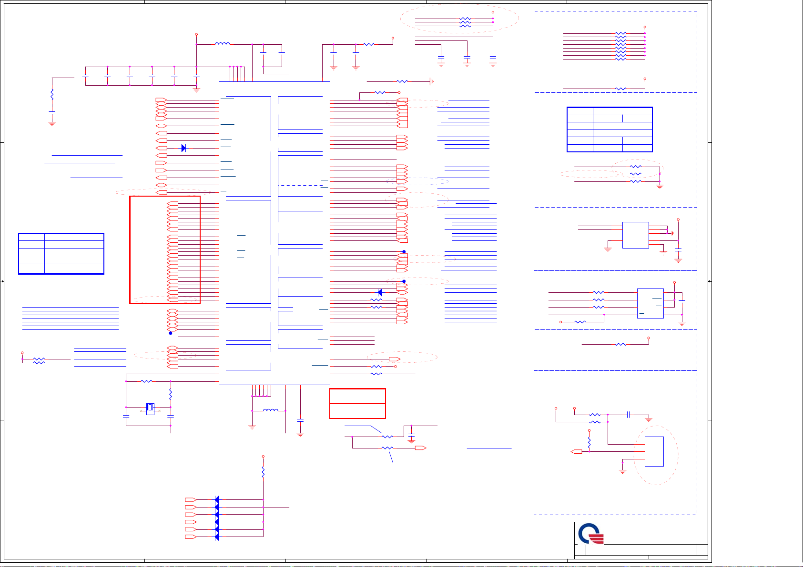The image size is (803, 567).
Task: Click the three-row blue table left of the chip
Action: [61, 254]
